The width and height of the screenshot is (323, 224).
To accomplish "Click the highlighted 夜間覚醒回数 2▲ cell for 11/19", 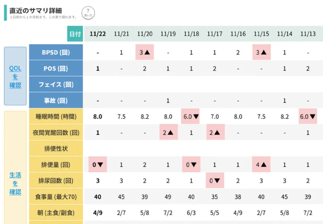I will [x=168, y=132].
